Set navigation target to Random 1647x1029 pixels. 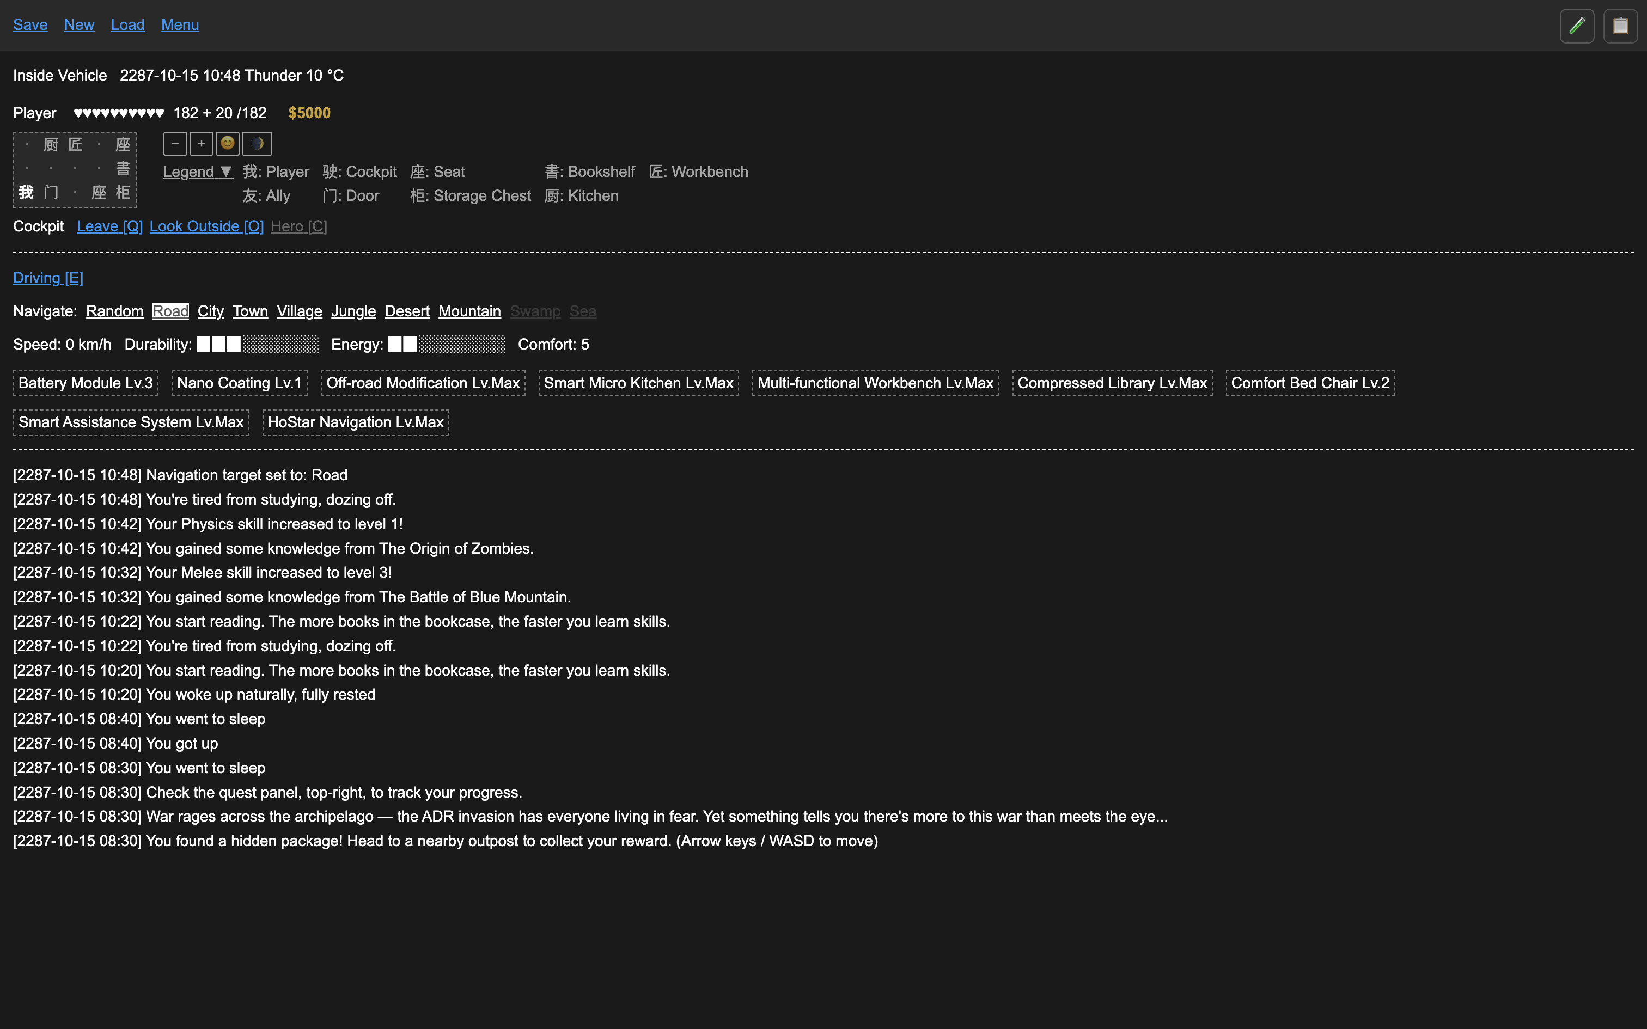coord(114,311)
